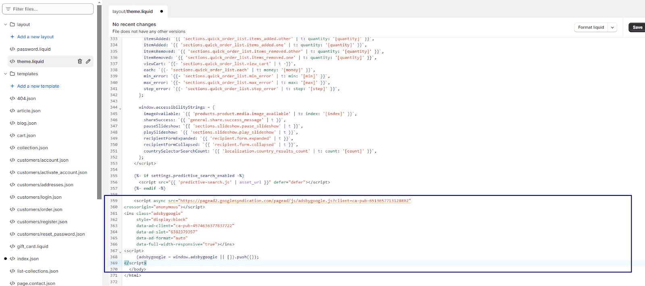Click the code icon next to cart.json
645x286 pixels.
tap(12, 136)
